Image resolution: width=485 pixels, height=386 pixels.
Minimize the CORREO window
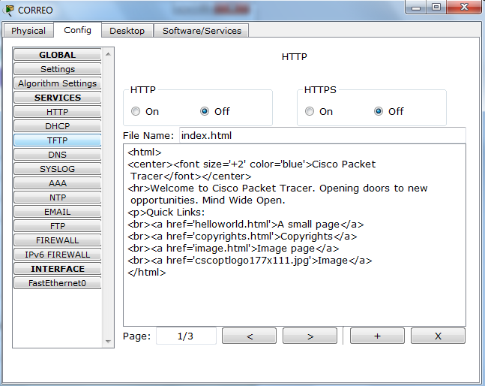point(416,7)
